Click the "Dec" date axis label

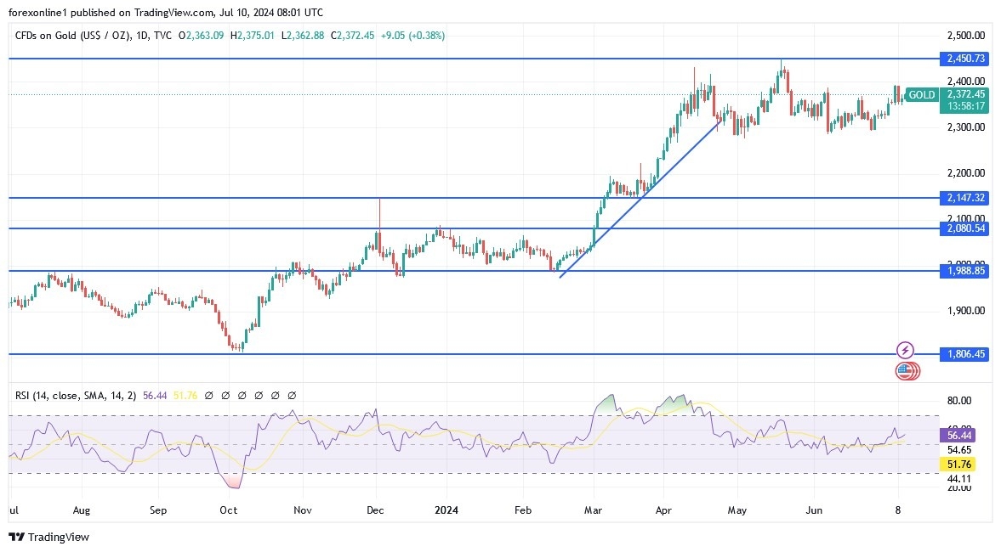click(375, 510)
